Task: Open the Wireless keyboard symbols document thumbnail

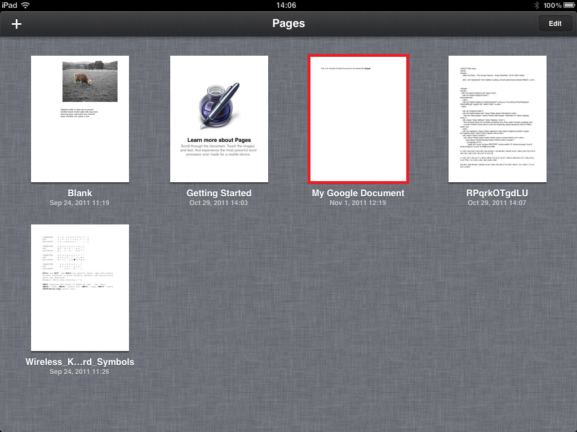Action: [80, 287]
